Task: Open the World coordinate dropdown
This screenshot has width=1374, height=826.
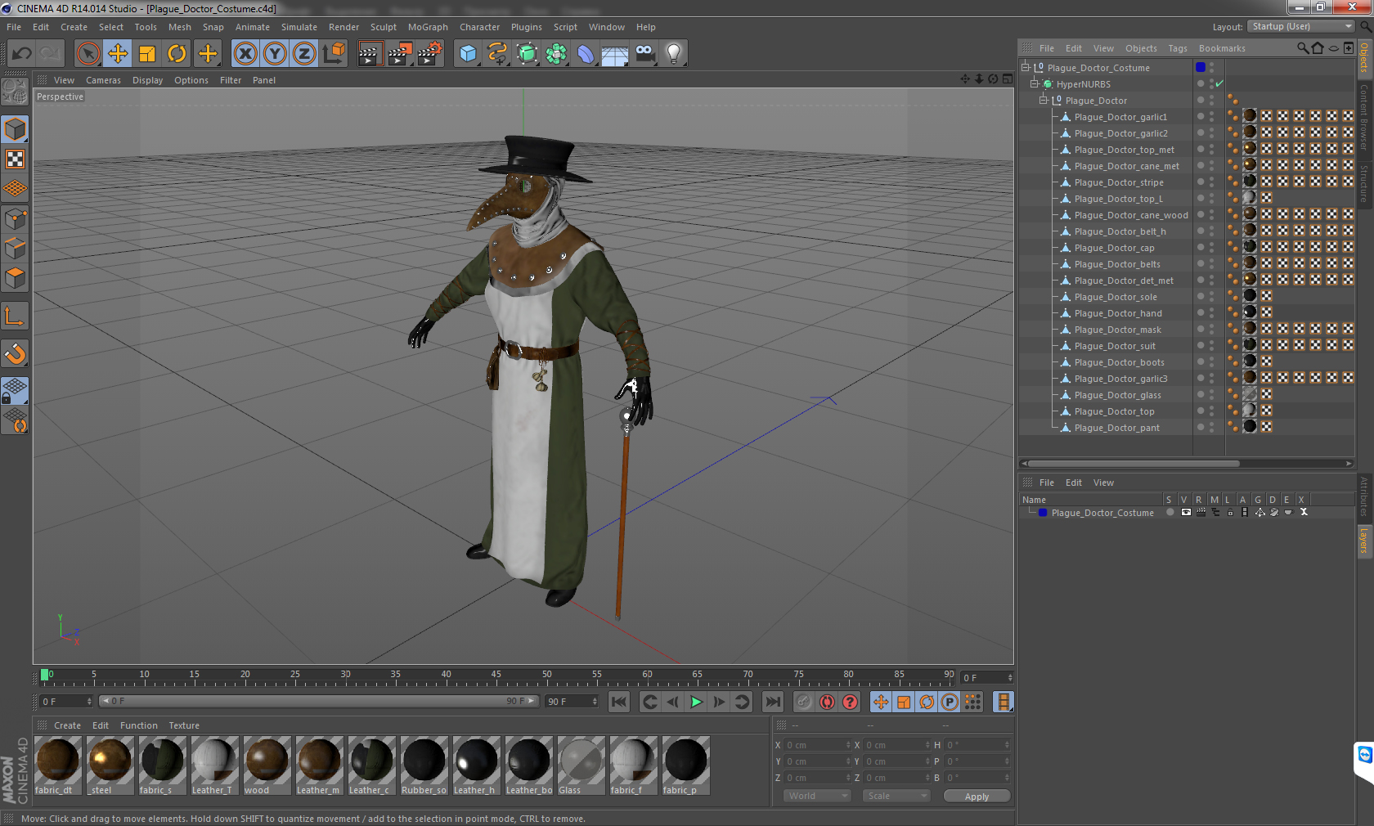Action: (817, 796)
